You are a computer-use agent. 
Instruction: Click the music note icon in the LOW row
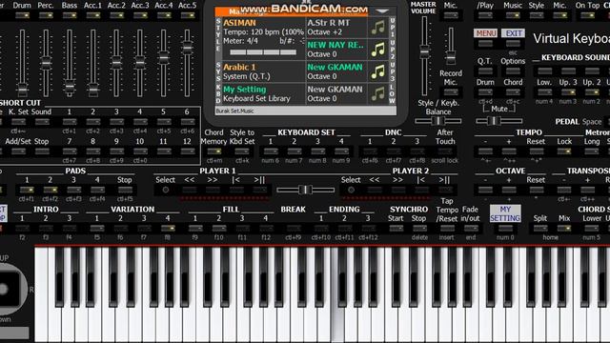pos(377,94)
